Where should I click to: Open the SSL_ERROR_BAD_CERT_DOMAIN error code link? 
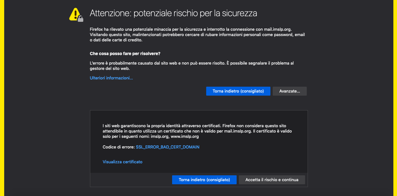pos(168,147)
